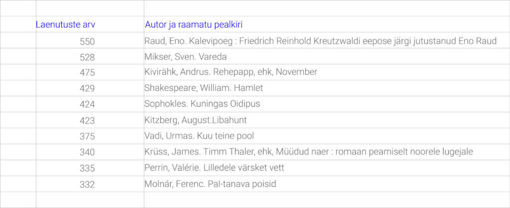
Task: Select the Kitzberg, August.Libahunt cell
Action: [327, 120]
